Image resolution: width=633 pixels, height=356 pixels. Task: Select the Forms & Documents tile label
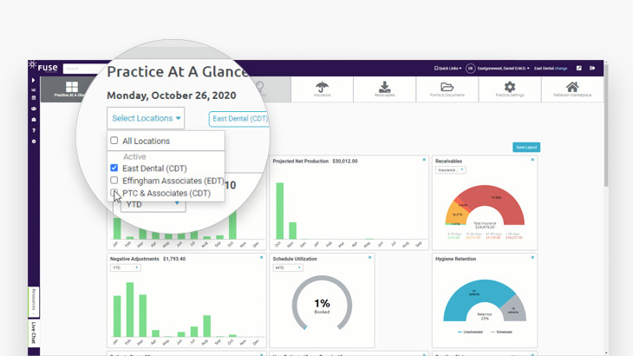pyautogui.click(x=447, y=96)
